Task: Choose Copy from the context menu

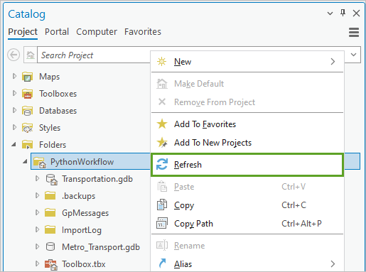Action: [247, 205]
